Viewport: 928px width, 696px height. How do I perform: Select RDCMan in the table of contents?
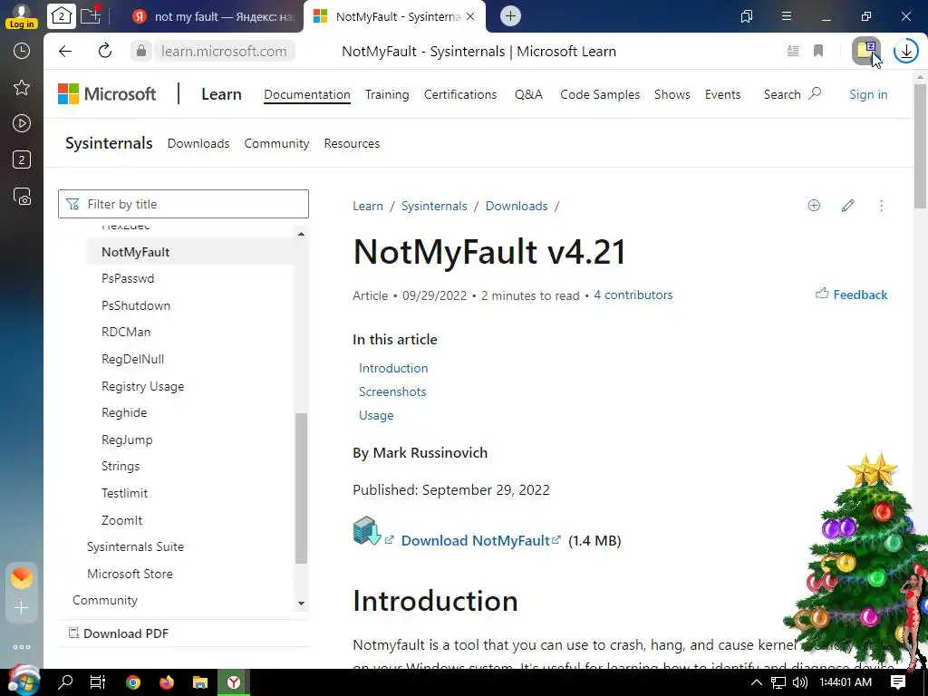tap(126, 332)
